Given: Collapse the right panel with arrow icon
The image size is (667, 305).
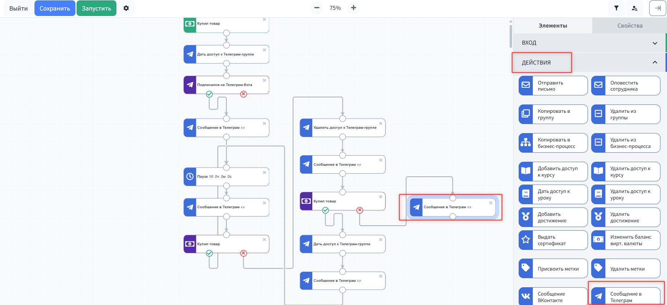Looking at the screenshot, I should [658, 8].
